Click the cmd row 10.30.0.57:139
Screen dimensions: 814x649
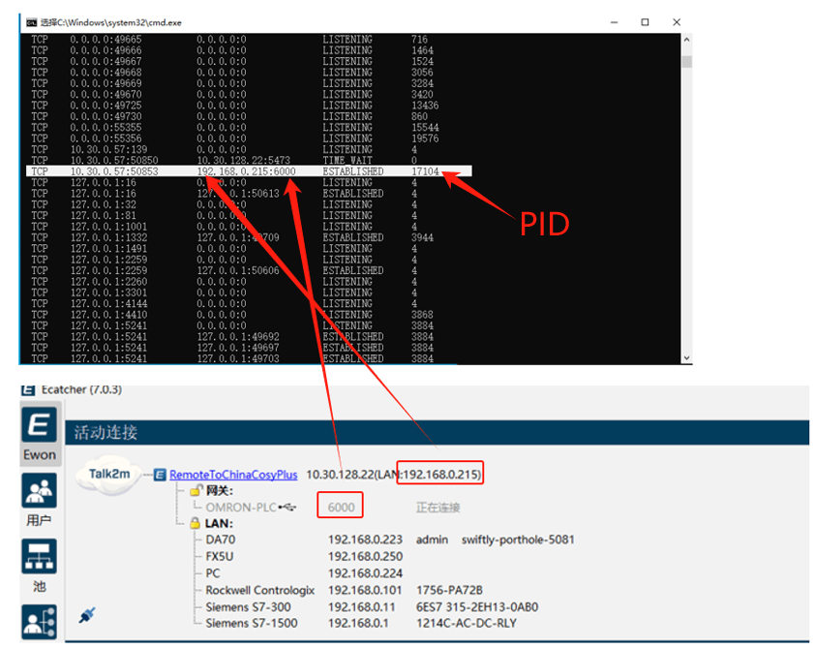[225, 149]
